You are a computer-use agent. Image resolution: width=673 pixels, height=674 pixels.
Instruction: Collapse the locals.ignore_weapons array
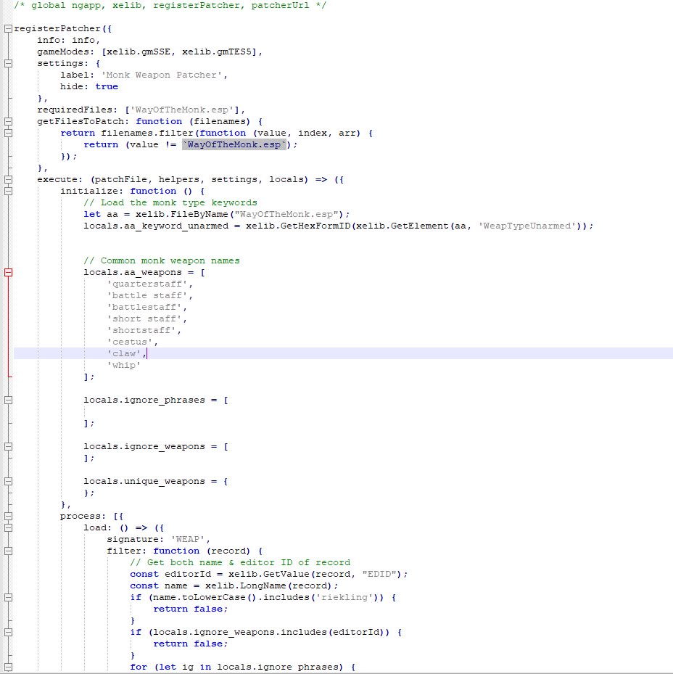click(8, 446)
